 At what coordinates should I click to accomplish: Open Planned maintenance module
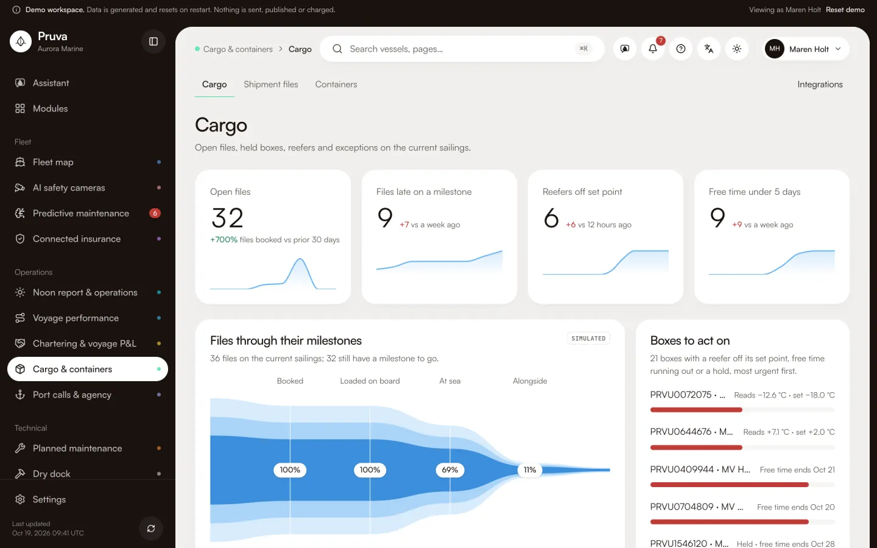click(88, 448)
